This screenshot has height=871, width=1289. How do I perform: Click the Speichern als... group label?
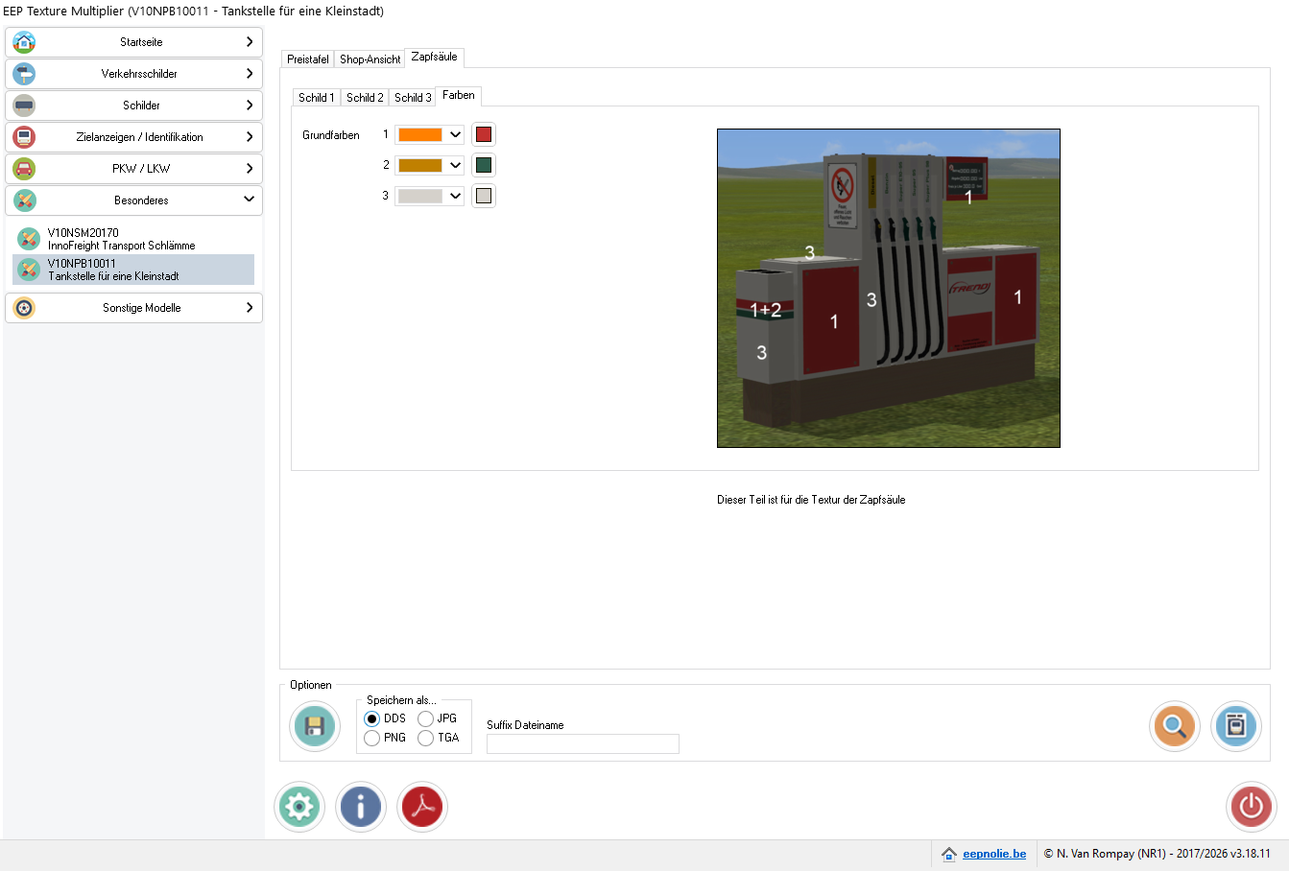[401, 700]
